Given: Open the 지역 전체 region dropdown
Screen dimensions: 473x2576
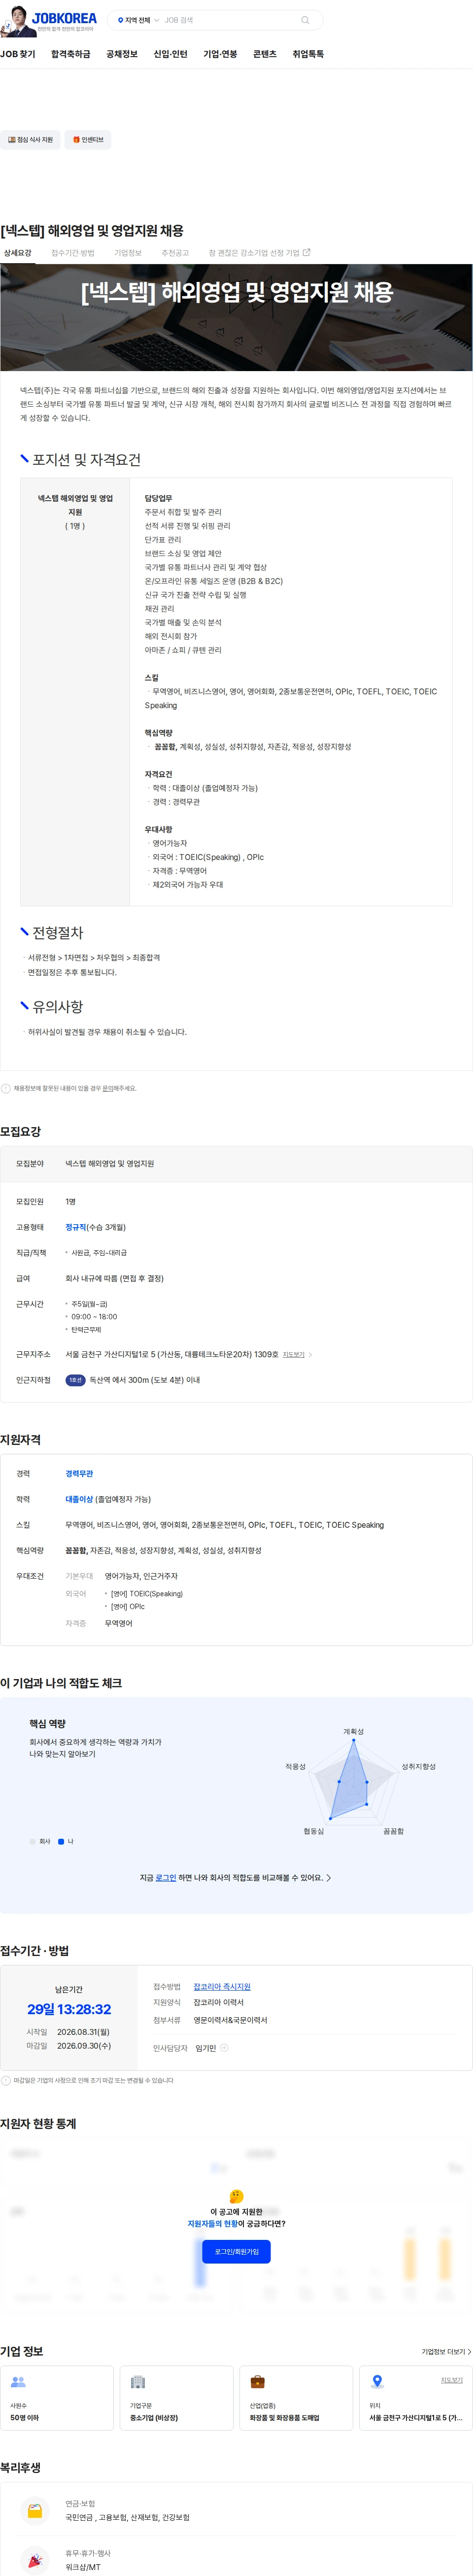Looking at the screenshot, I should pyautogui.click(x=138, y=20).
